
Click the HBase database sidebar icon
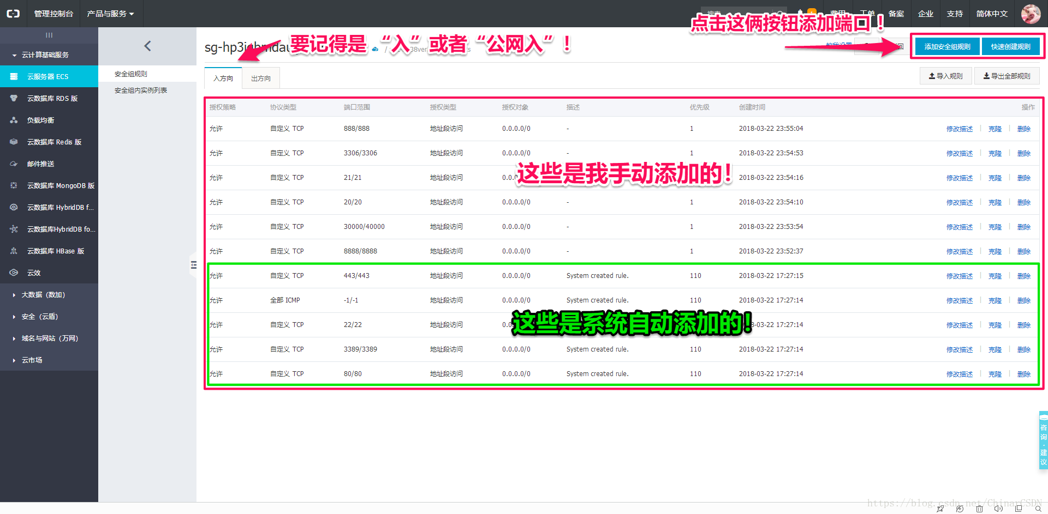(x=14, y=251)
